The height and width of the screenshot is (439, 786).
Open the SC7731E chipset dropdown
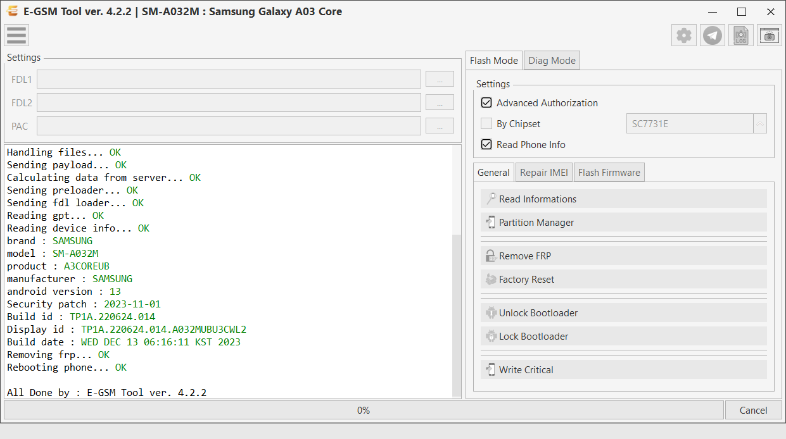tap(696, 123)
